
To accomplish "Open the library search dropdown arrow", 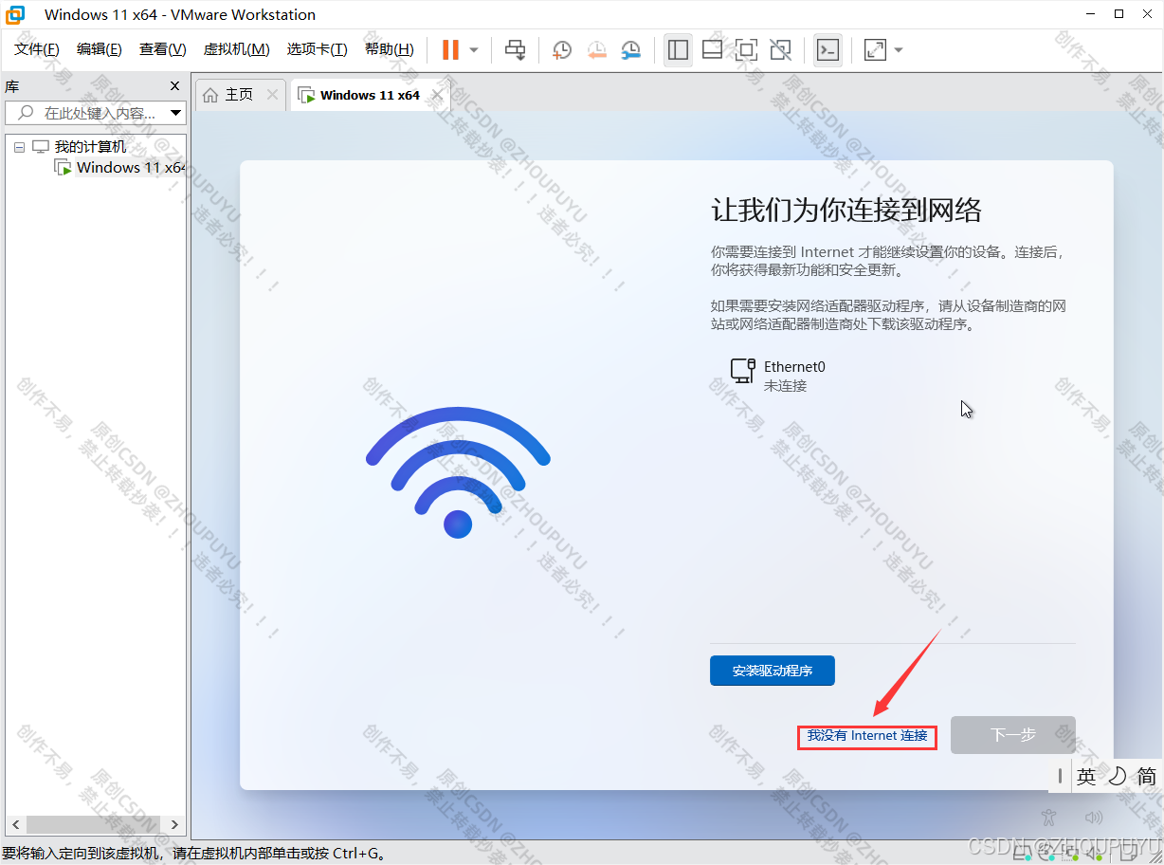I will (176, 113).
